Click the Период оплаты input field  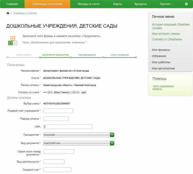[x=56, y=119]
